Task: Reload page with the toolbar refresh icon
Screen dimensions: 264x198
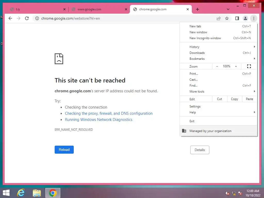Action: pos(27,18)
